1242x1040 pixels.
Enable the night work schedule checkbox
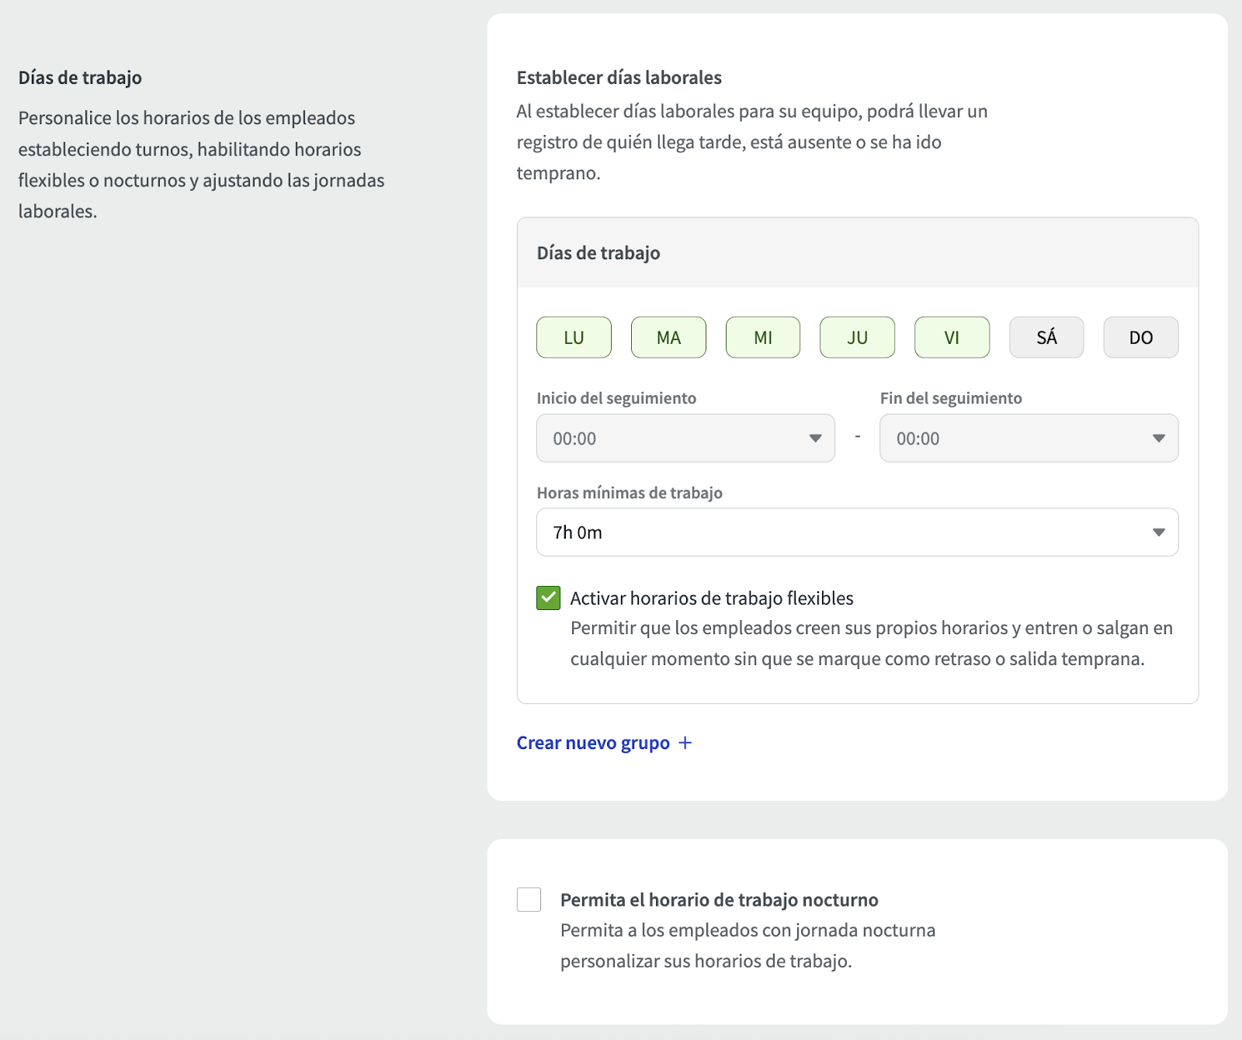(x=529, y=900)
